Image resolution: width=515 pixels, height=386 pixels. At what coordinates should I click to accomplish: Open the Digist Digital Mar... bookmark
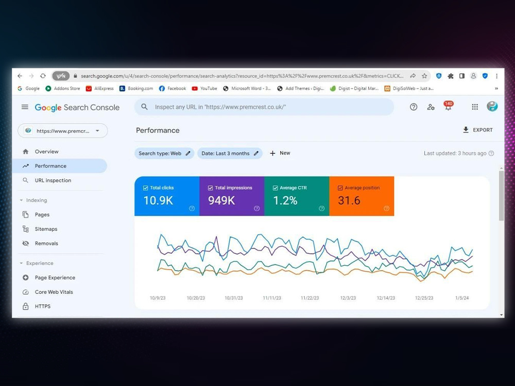tap(354, 89)
